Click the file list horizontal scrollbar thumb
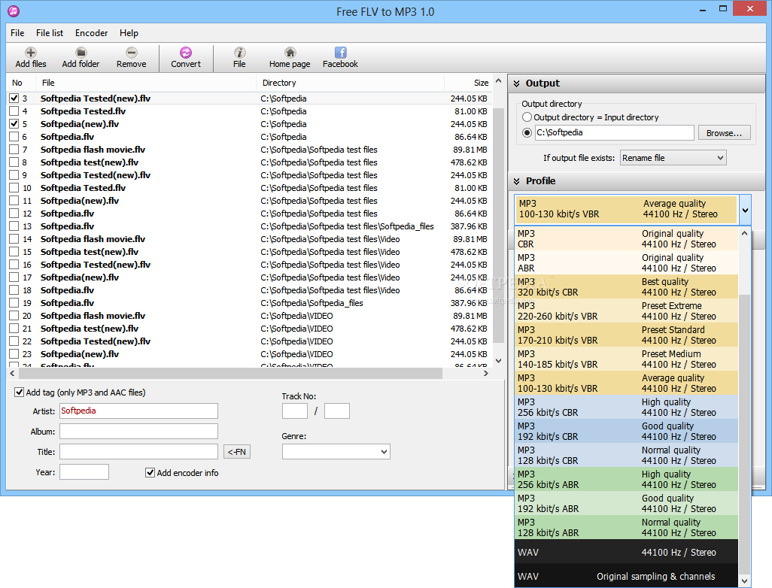772x588 pixels. tap(230, 374)
